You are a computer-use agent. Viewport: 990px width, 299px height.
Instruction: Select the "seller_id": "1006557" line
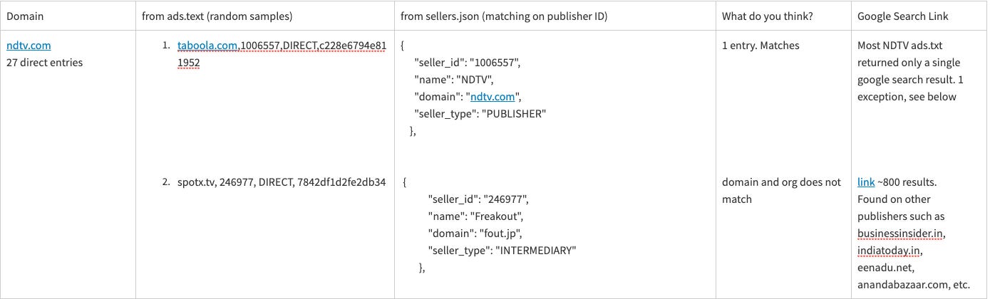click(x=467, y=63)
